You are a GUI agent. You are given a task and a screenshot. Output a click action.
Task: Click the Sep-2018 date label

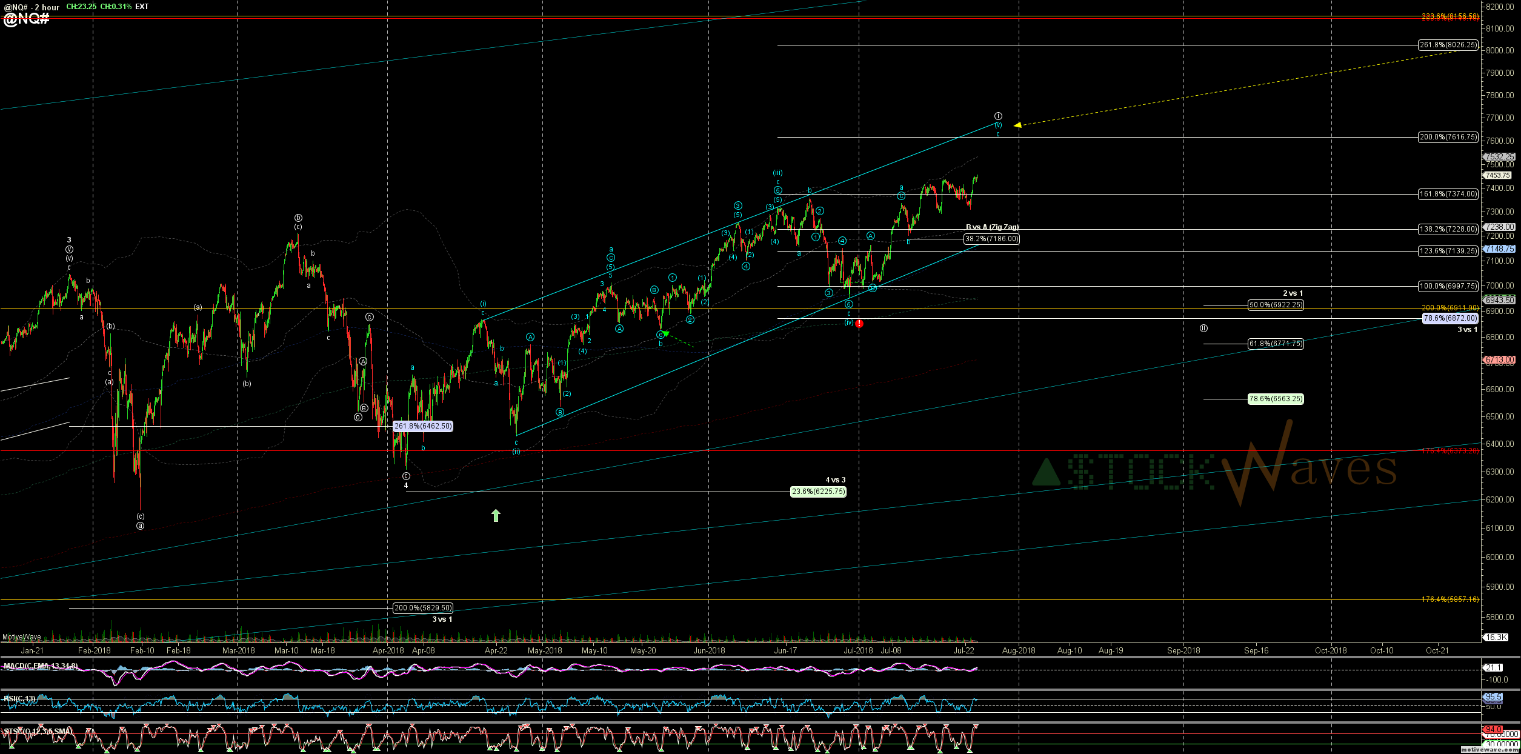(1183, 651)
